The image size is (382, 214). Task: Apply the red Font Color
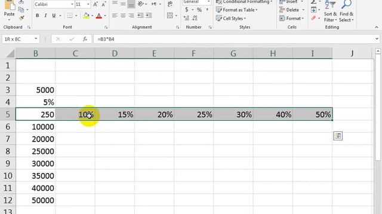(x=98, y=16)
